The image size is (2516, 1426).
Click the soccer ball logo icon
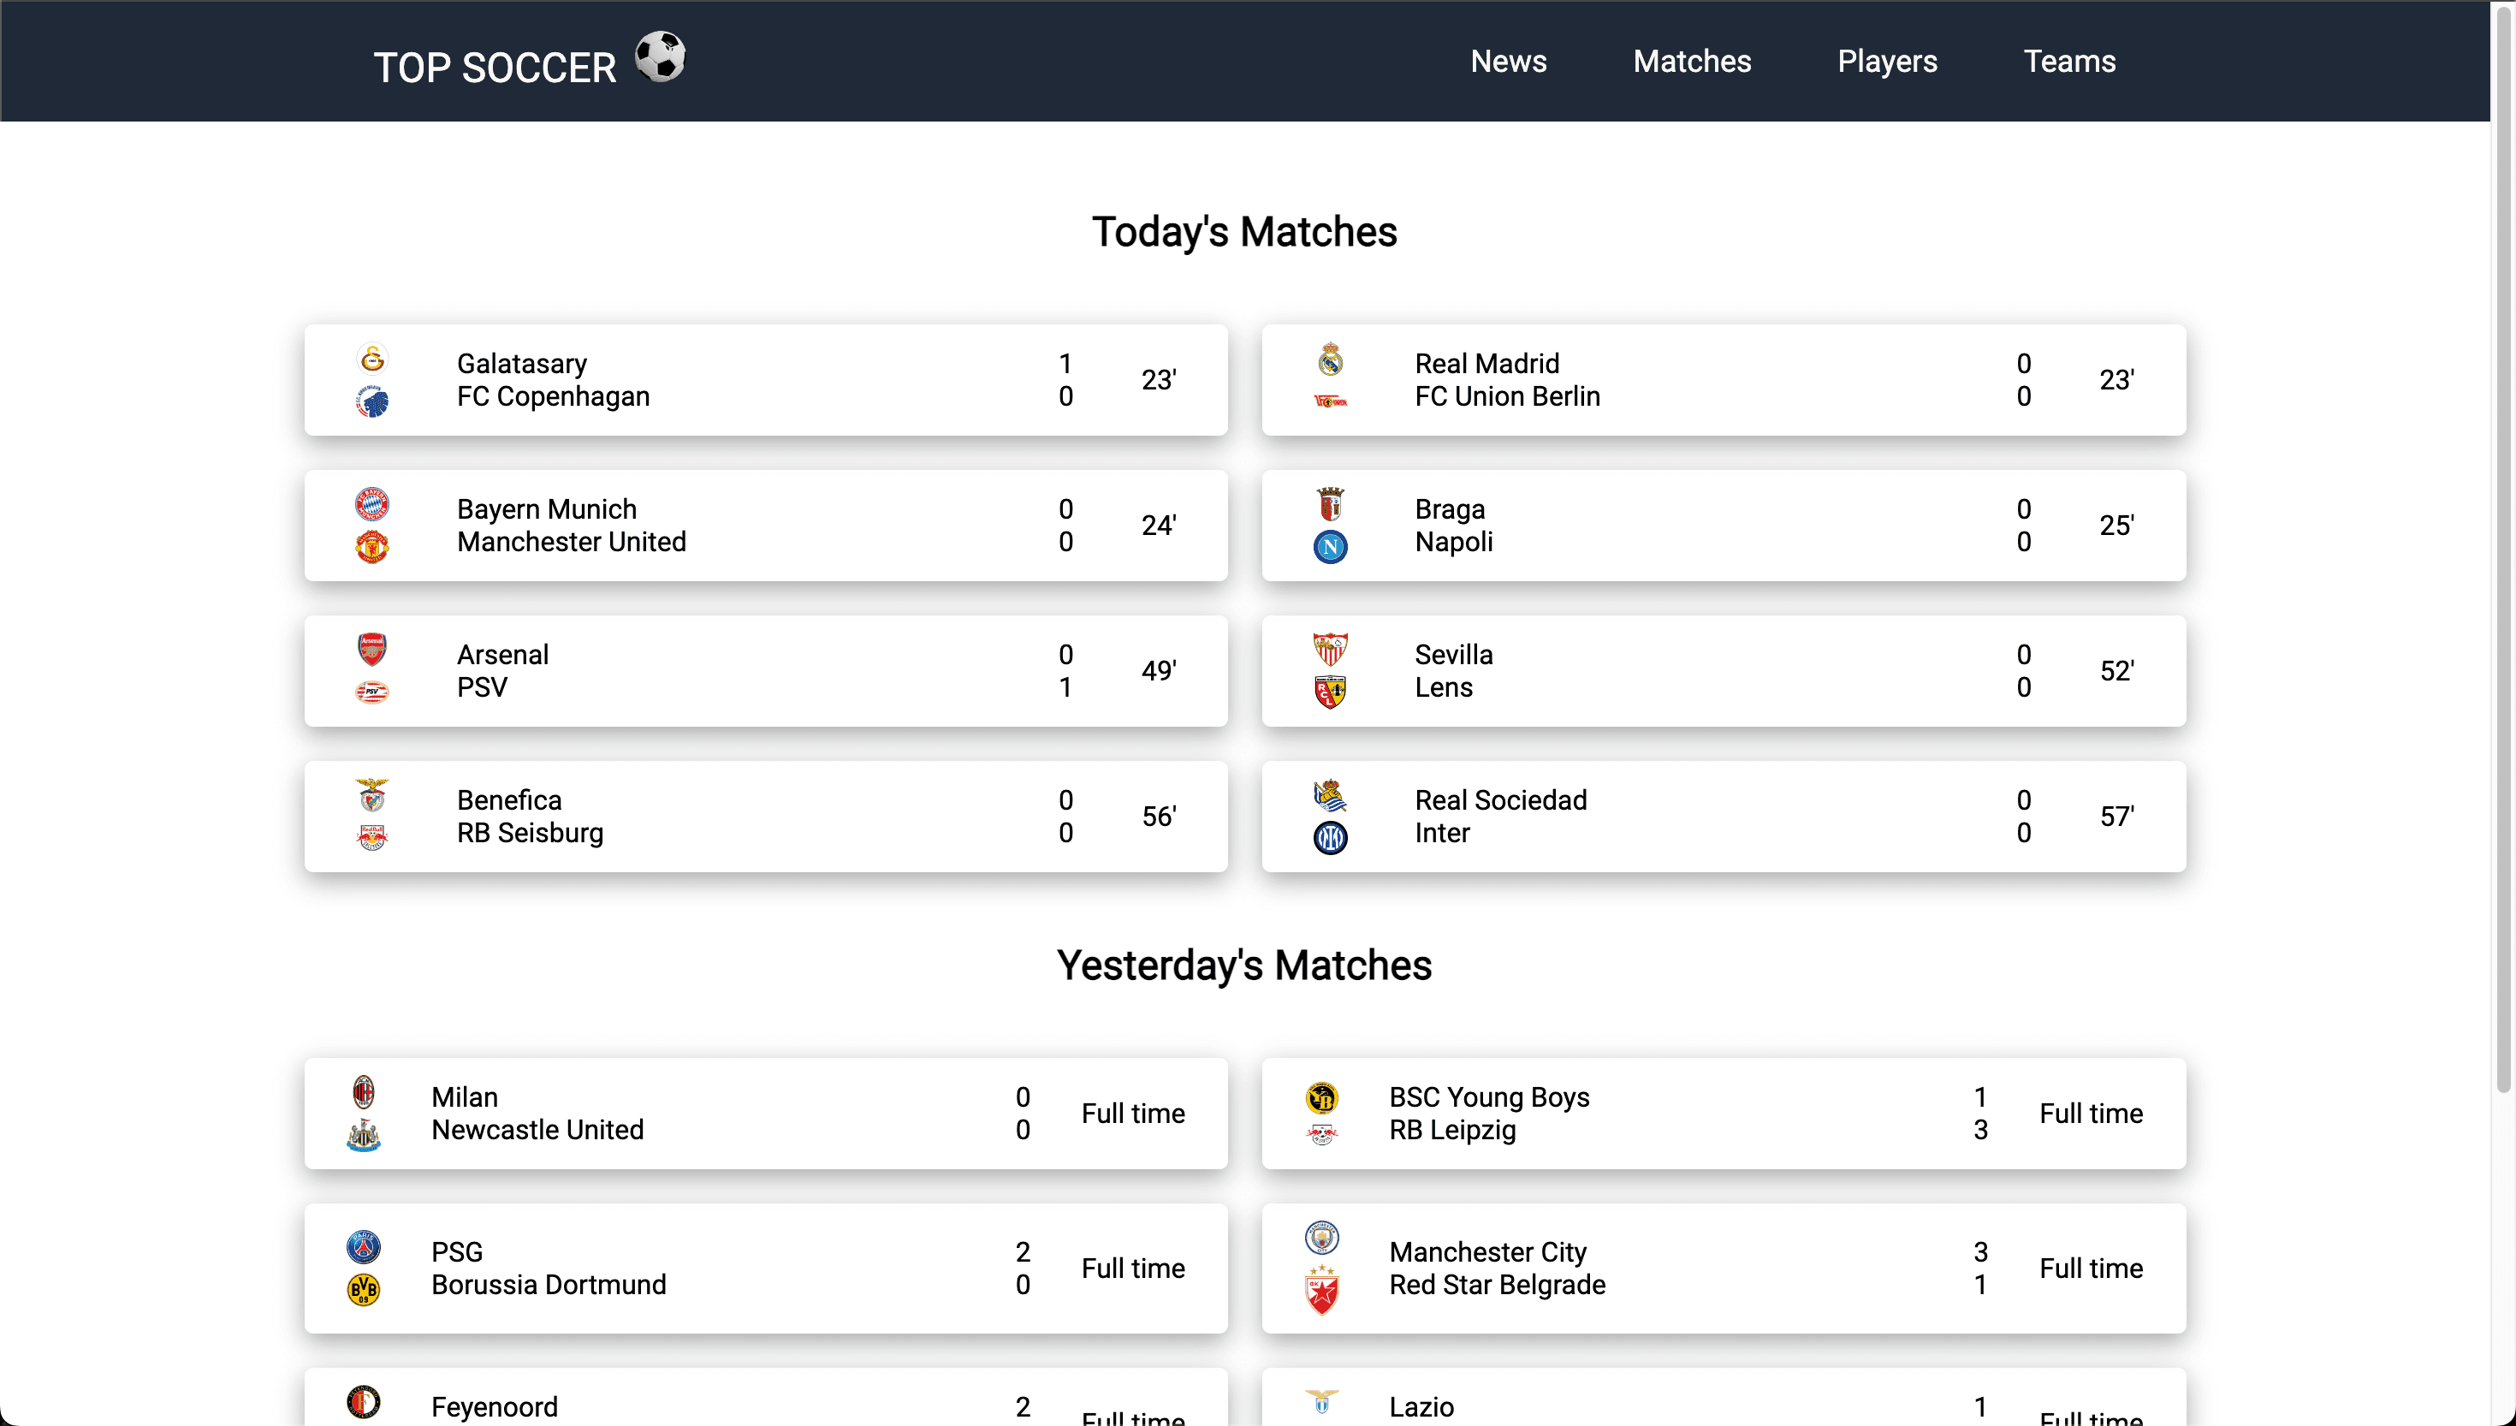(660, 56)
